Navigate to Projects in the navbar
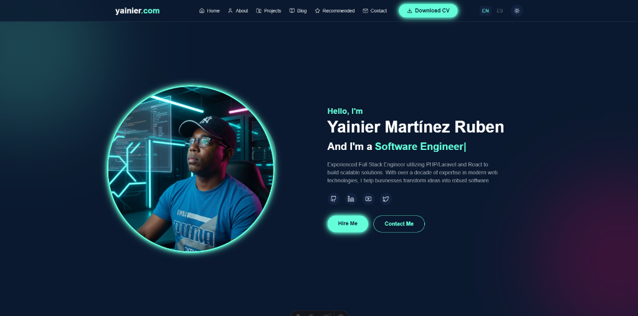 point(269,11)
